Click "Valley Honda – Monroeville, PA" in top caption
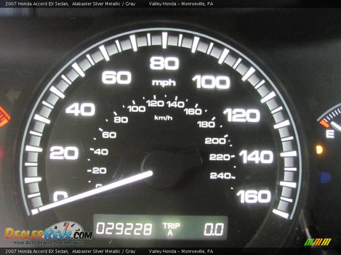341x255 pixels. (x=181, y=4)
